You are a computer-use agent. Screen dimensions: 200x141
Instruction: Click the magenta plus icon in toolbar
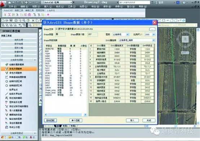48,15
